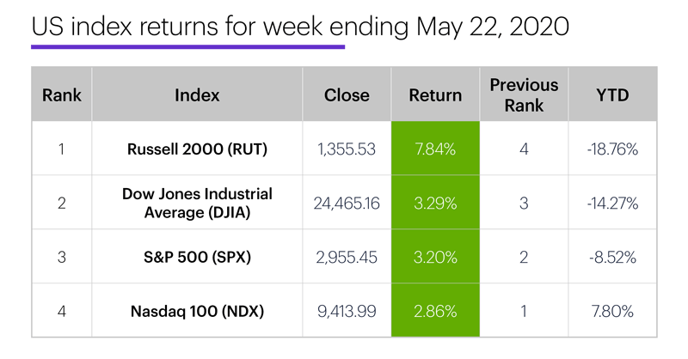Select the Dow Jones Industrial Average (DJIA) cell
688x359 pixels.
[x=197, y=203]
